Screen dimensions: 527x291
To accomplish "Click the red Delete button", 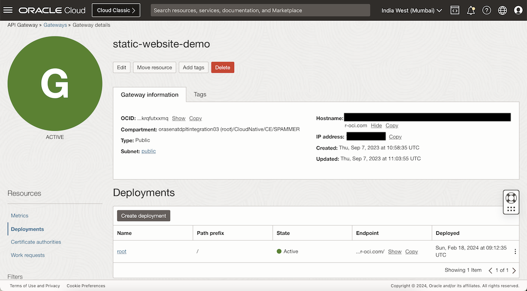I will coord(222,67).
